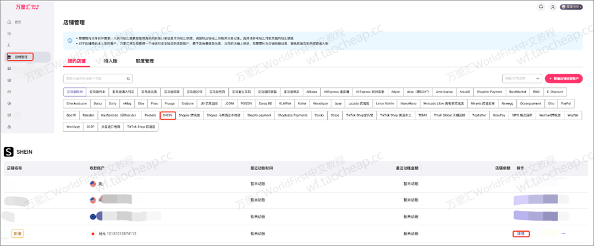This screenshot has height=246, width=594.
Task: Select the Adyen platform filter
Action: 395,92
